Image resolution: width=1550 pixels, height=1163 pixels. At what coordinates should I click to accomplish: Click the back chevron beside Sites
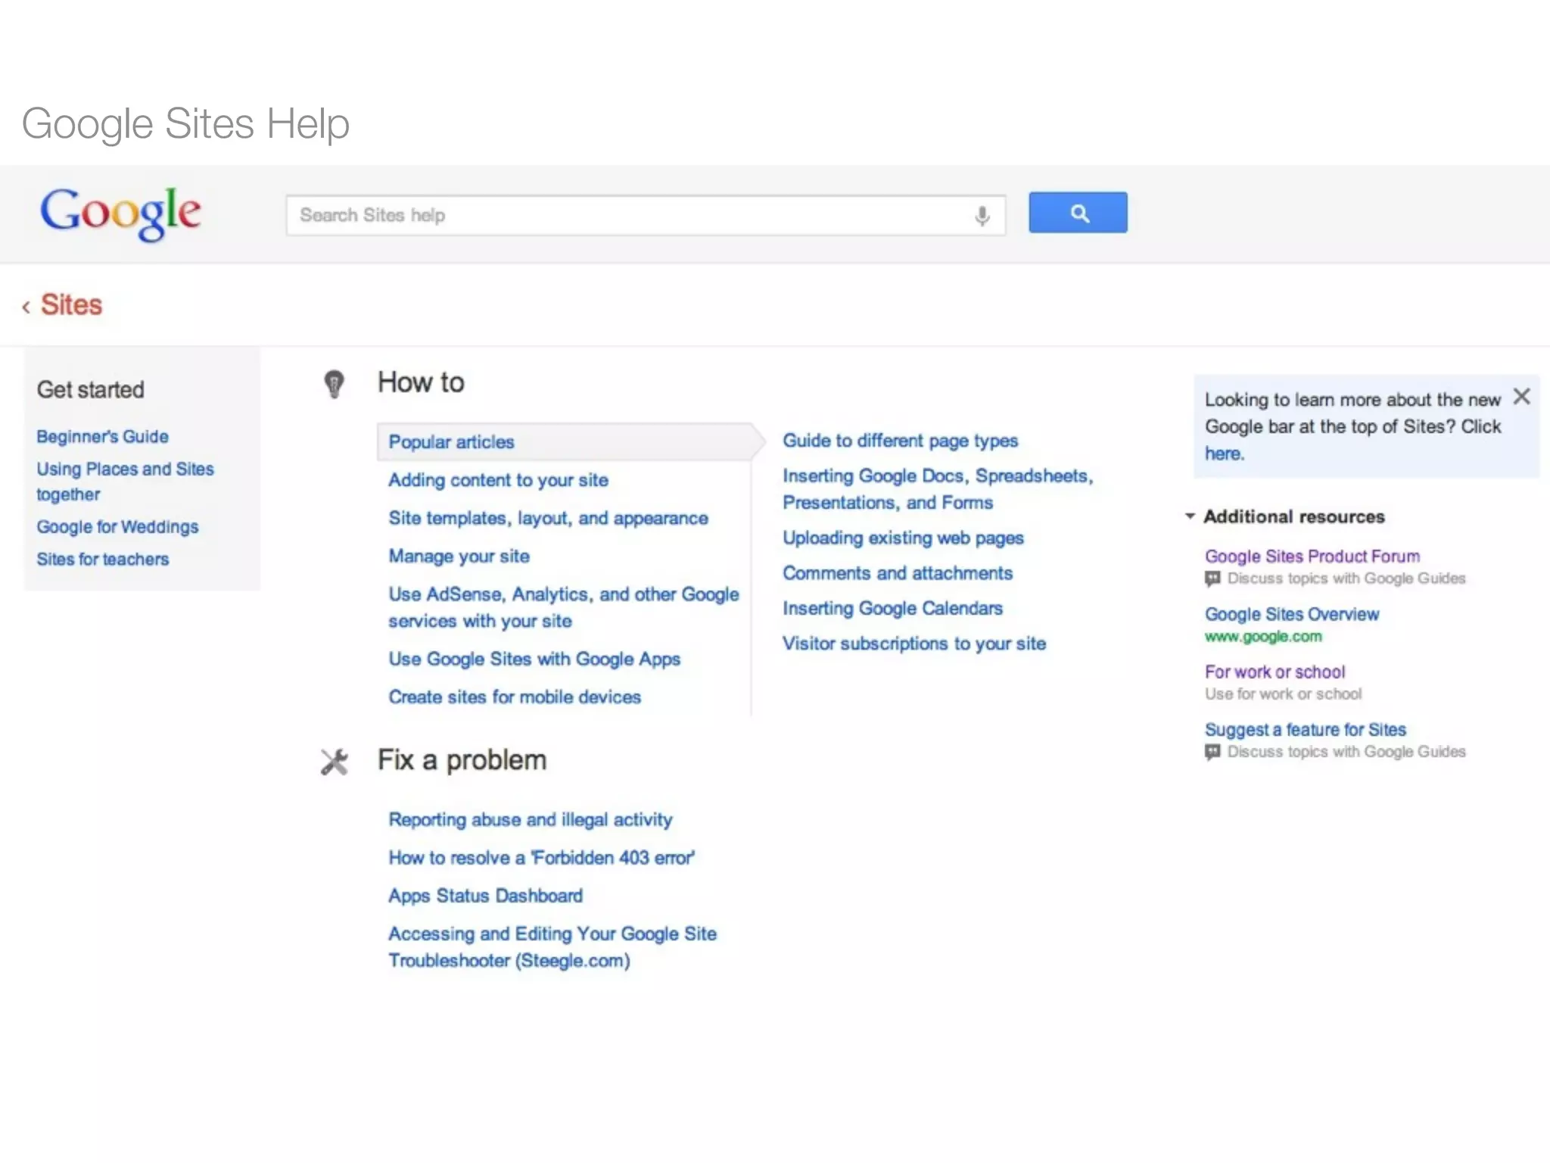(26, 307)
